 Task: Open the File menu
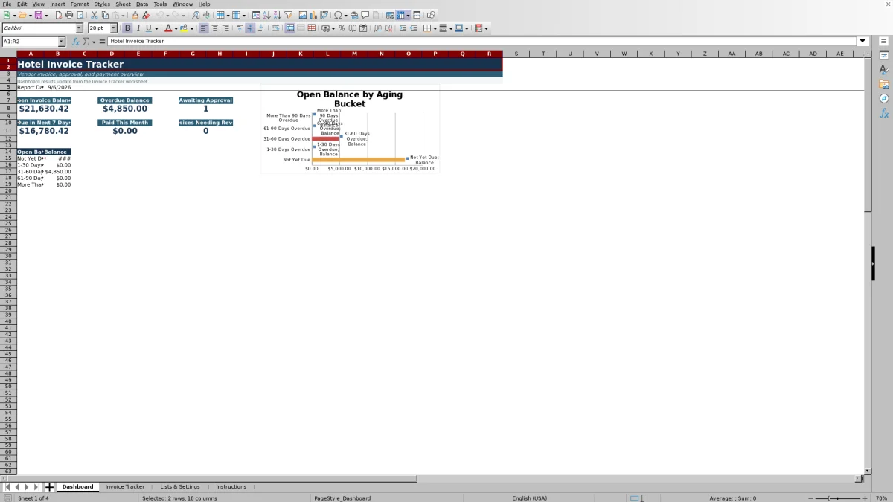7,4
